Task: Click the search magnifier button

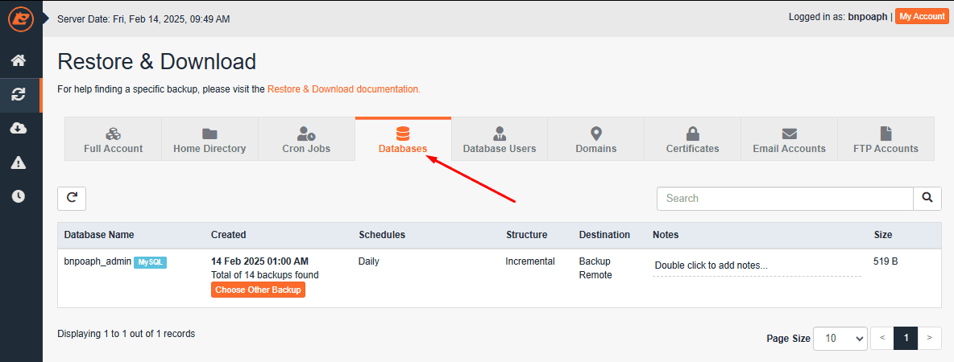Action: 927,198
